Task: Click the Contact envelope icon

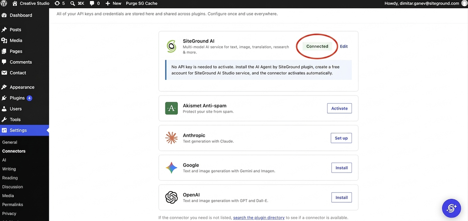Action: 4,73
